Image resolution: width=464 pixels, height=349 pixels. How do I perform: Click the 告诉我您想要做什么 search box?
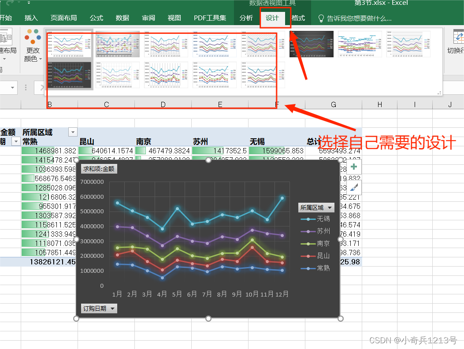point(359,19)
